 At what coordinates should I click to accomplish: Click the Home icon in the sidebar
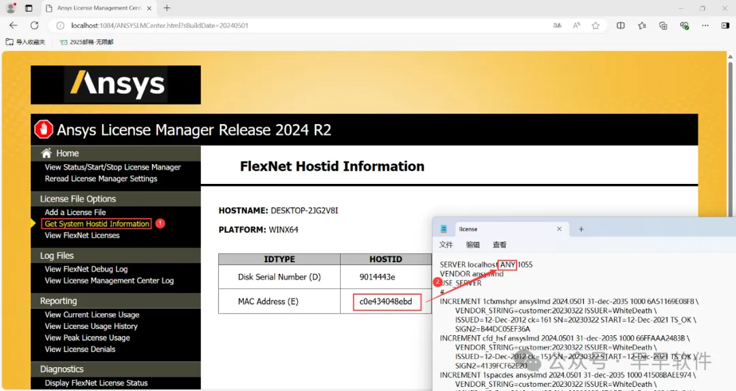(x=46, y=153)
